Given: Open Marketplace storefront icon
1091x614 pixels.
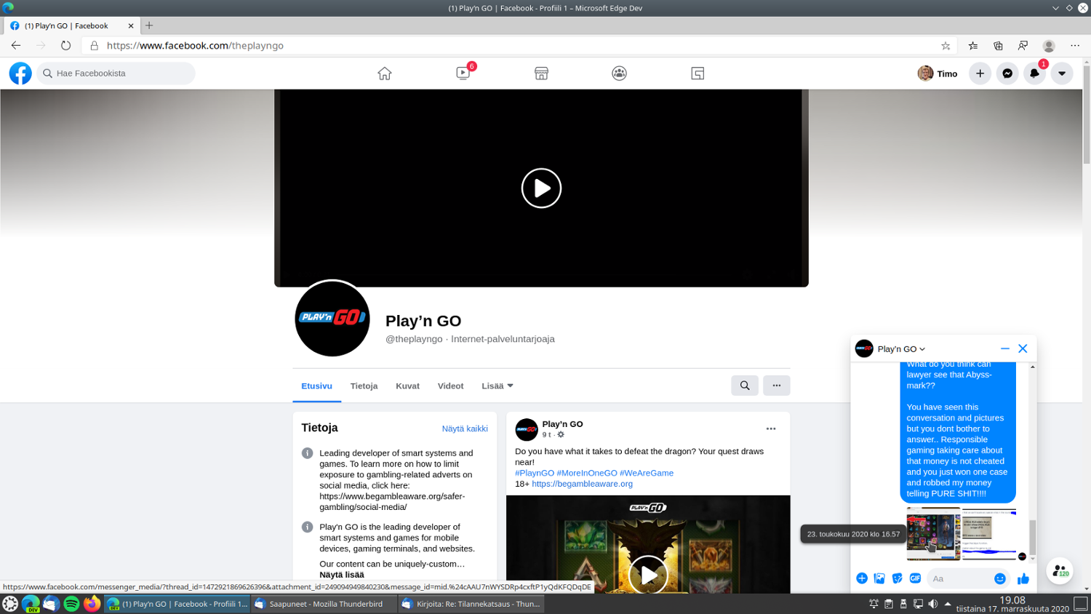Looking at the screenshot, I should click(x=541, y=73).
